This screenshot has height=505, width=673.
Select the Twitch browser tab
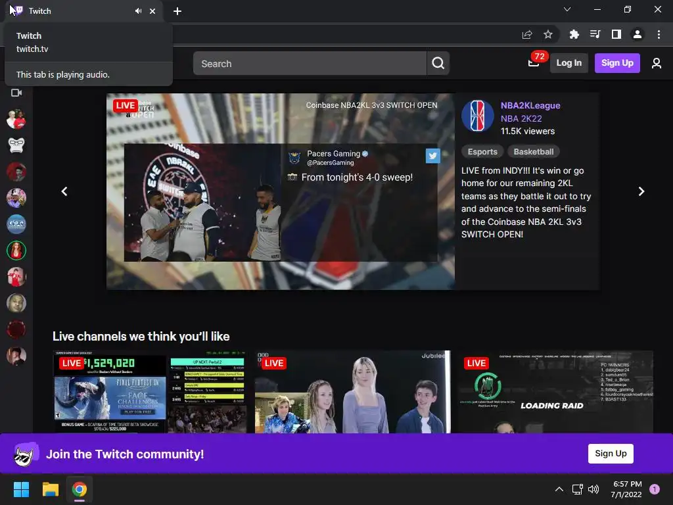click(83, 11)
